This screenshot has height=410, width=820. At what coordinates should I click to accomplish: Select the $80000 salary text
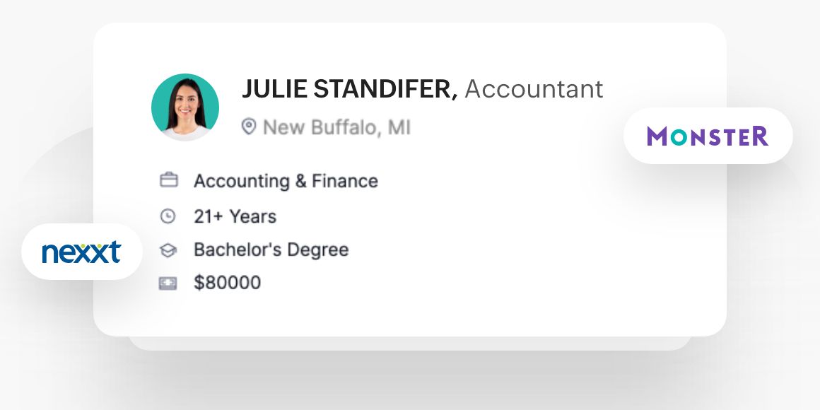[227, 283]
